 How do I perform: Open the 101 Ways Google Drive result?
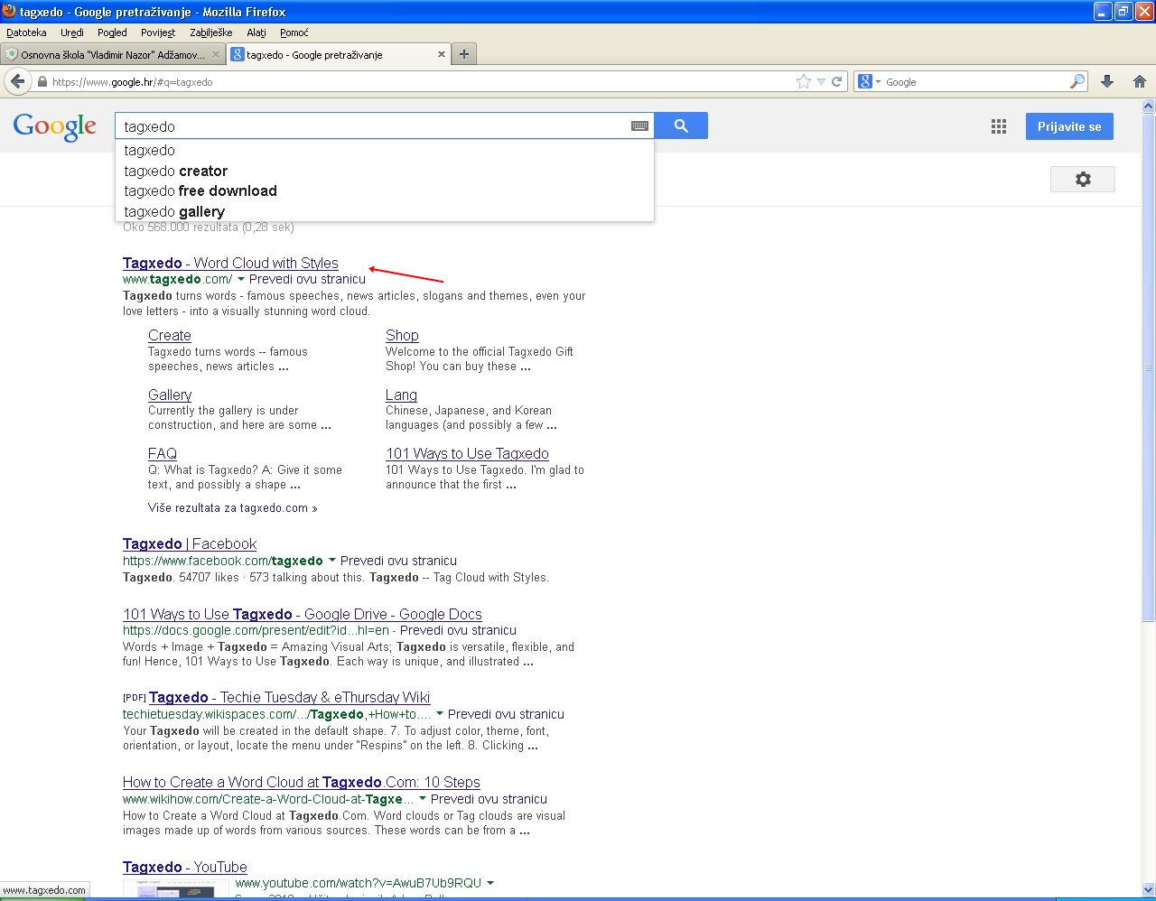click(x=303, y=614)
